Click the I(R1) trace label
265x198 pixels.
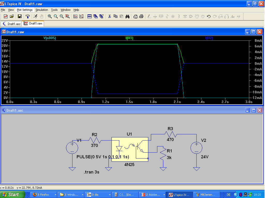tap(129, 38)
